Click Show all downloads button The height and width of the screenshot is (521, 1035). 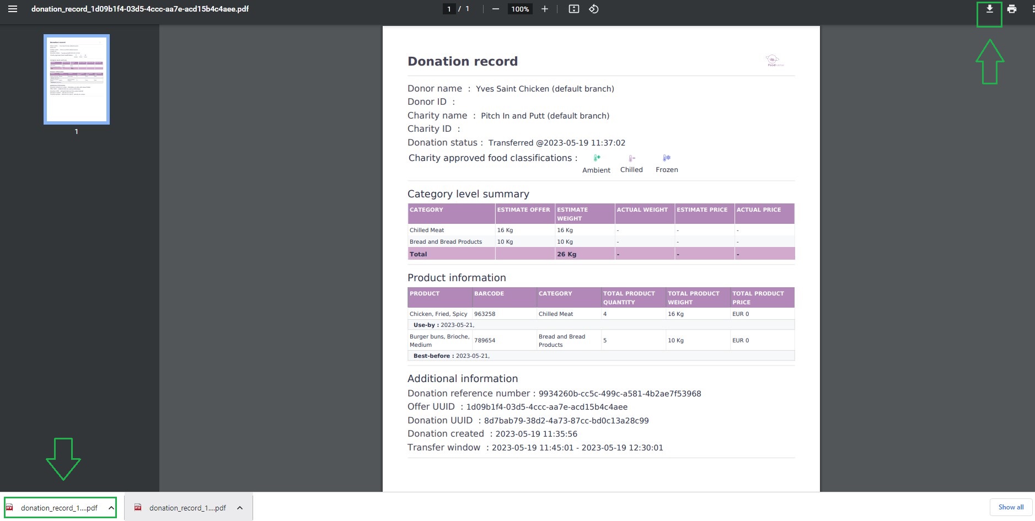coord(1010,507)
